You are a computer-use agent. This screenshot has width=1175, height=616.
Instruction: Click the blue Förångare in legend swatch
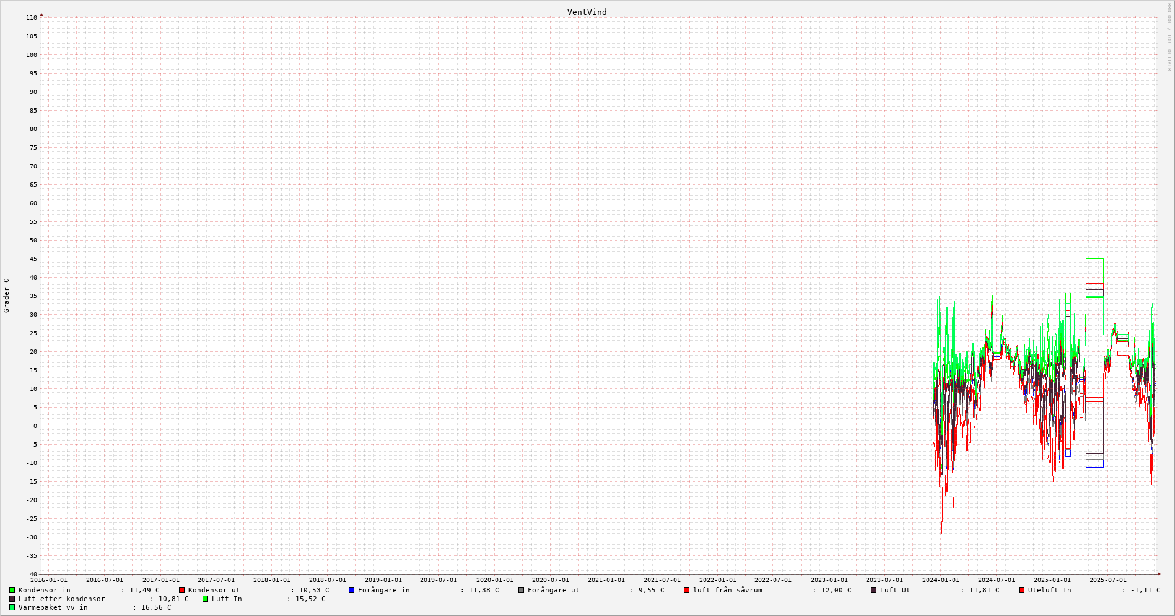(351, 590)
